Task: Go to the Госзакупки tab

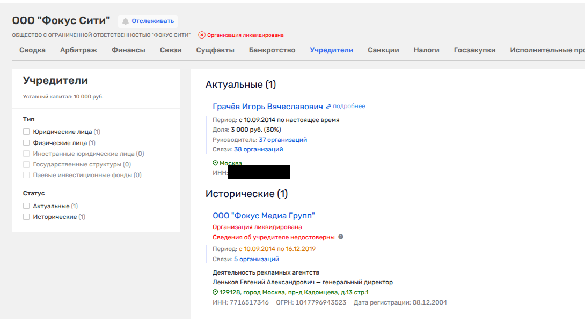Action: point(474,50)
